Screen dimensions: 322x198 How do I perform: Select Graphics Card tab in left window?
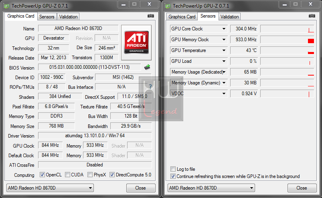pyautogui.click(x=21, y=16)
